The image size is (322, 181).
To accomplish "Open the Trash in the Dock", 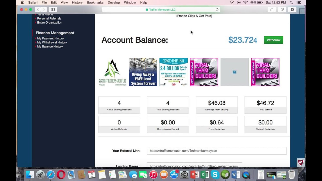I will (x=292, y=174).
